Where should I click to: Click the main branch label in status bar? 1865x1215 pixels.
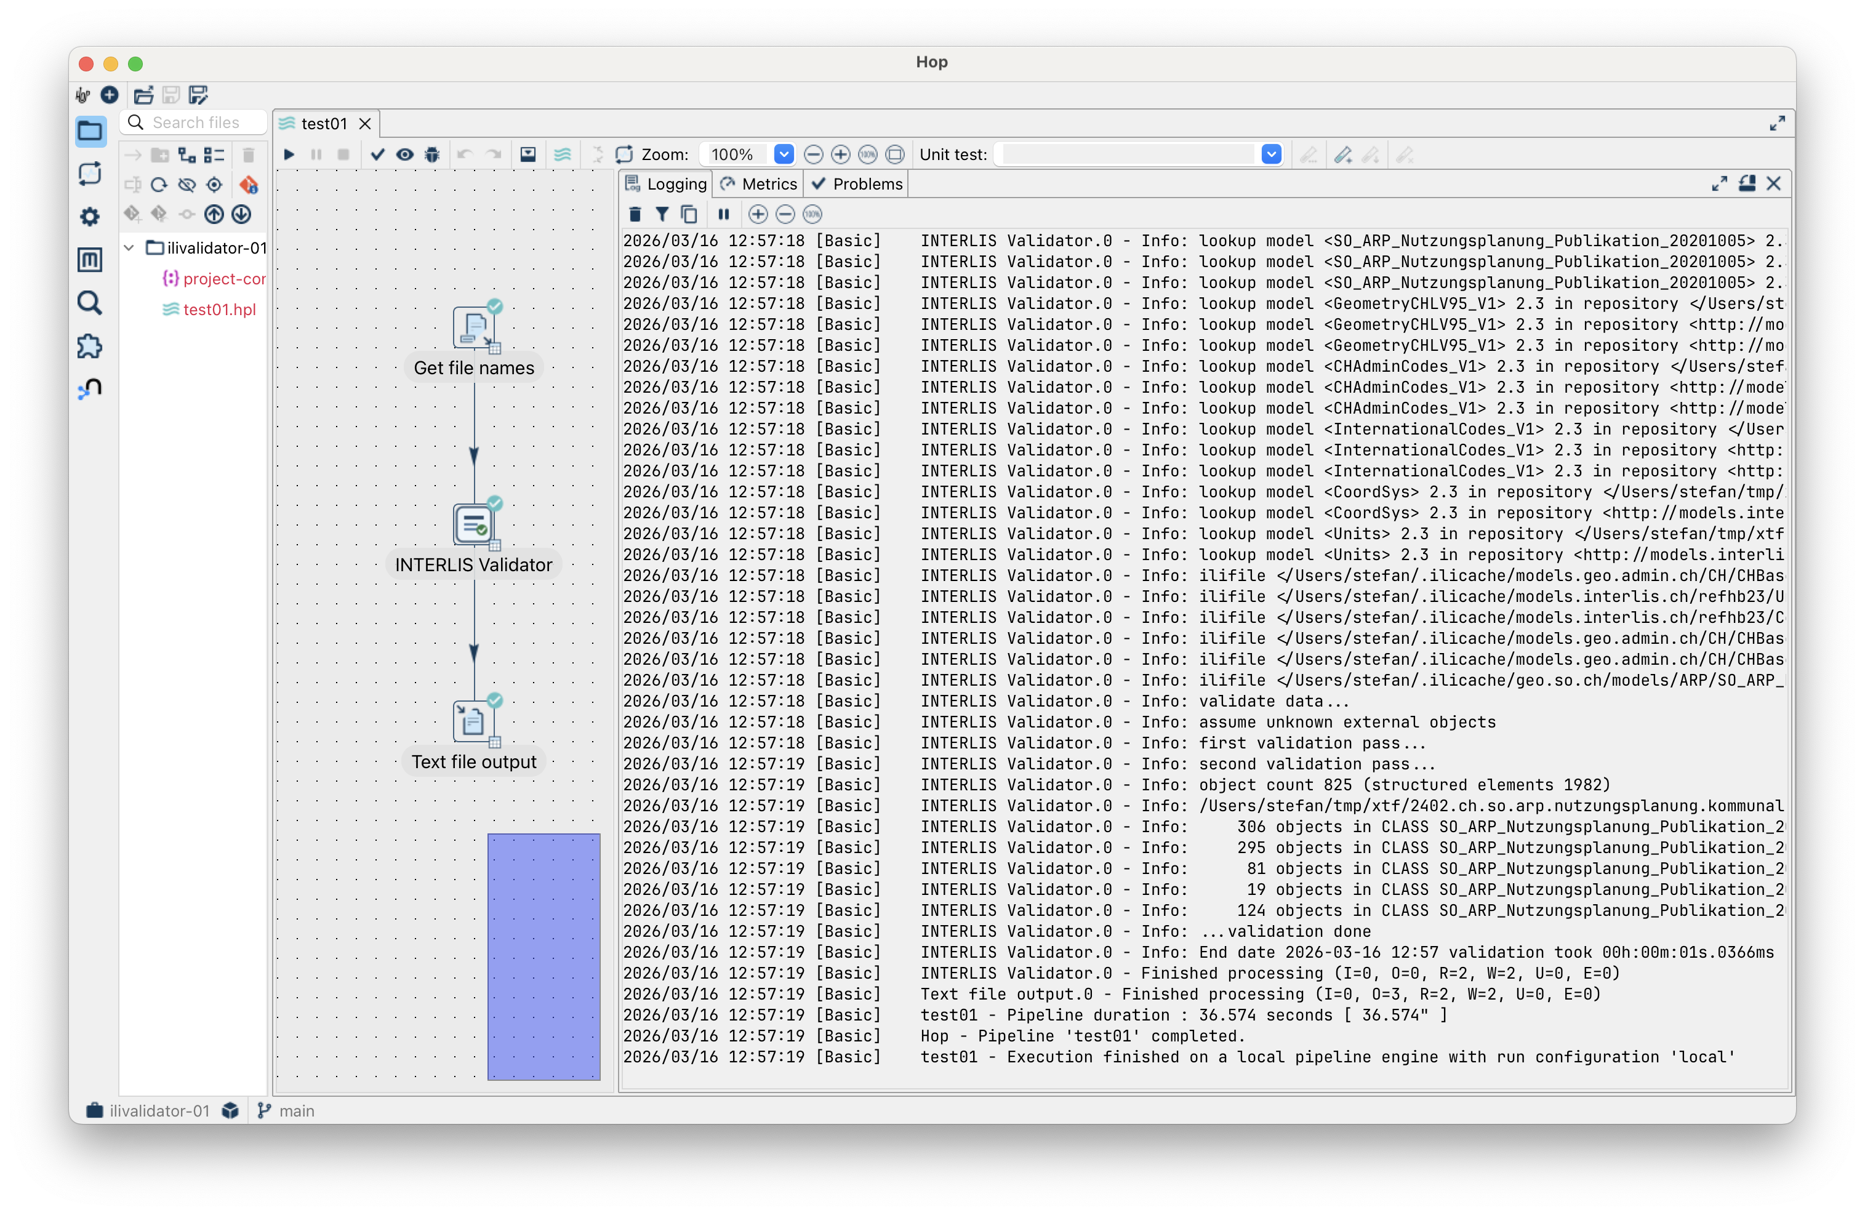pyautogui.click(x=295, y=1110)
